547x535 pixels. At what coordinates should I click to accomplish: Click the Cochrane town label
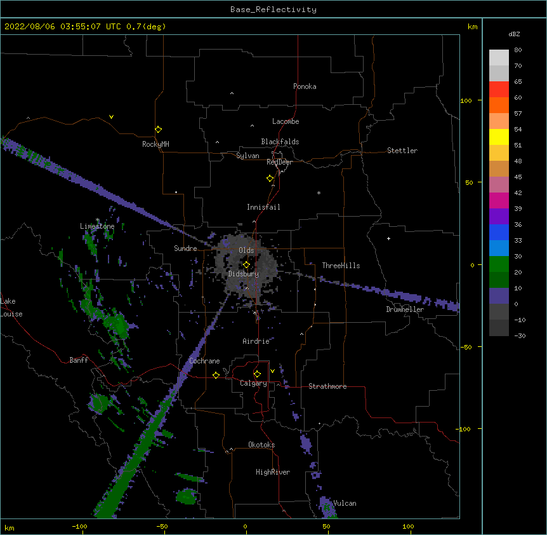[204, 361]
